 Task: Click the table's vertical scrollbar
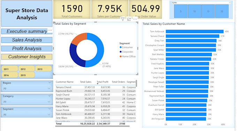[136, 83]
